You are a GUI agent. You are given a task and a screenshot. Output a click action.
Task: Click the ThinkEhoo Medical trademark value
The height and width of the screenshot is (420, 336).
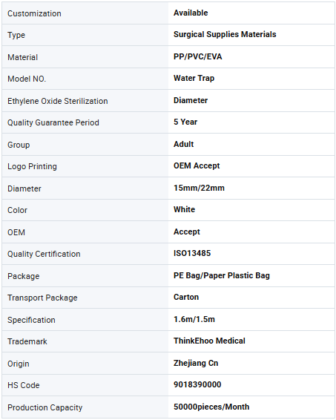(x=209, y=341)
